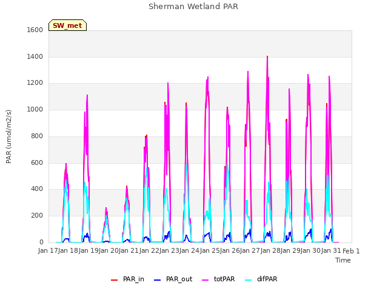Screen dimensions: 388x291
Task: Toggle the PAR_out legend entry
Action: point(173,279)
